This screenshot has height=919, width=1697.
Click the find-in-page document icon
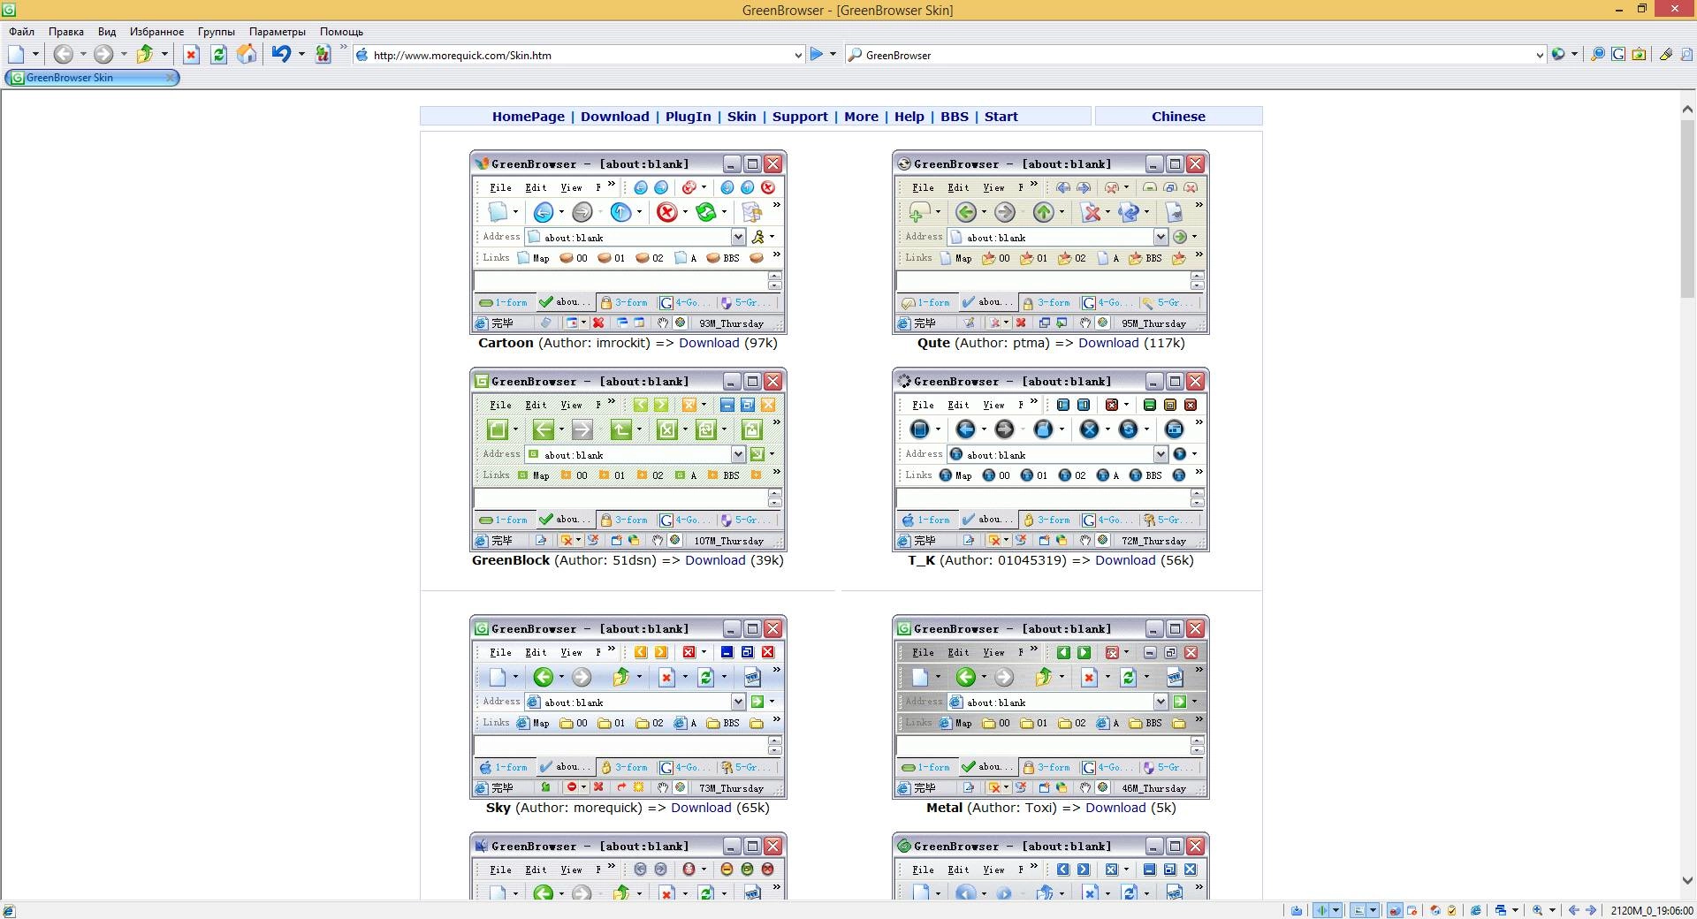coord(1686,55)
